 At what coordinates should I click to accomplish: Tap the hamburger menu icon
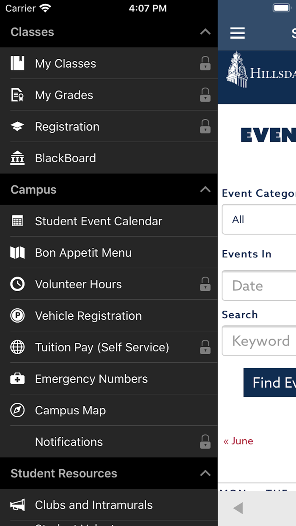point(237,33)
